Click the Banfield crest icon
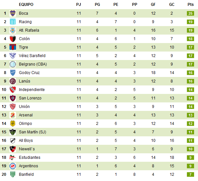Image resolution: width=198 pixels, height=181 pixels. [x=13, y=174]
